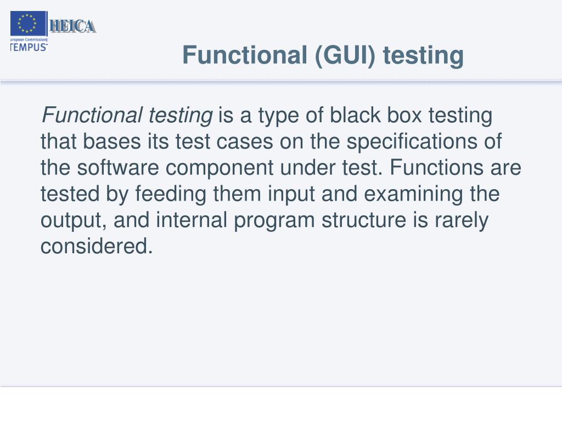Click the words 'black box' in paragraph
This screenshot has height=421, width=562.
(375, 115)
